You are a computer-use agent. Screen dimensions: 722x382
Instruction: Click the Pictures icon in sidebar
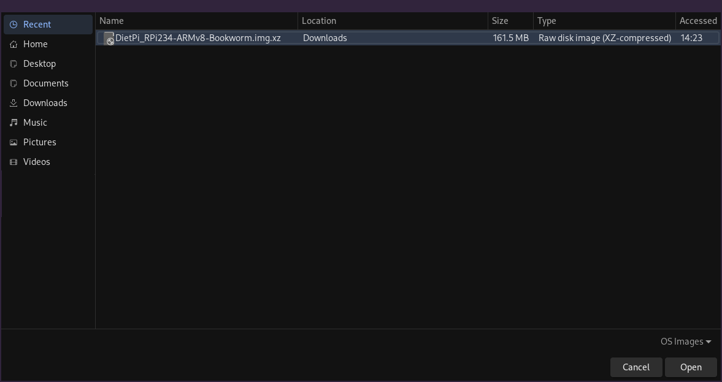(14, 142)
